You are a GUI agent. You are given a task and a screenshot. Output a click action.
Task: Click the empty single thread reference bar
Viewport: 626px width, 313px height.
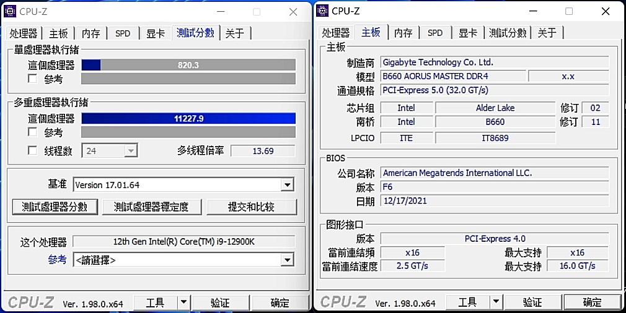[x=188, y=79]
